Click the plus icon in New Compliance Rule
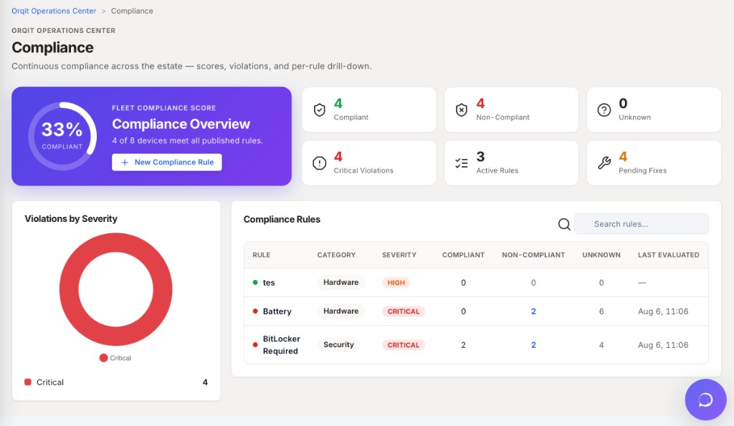 click(125, 163)
